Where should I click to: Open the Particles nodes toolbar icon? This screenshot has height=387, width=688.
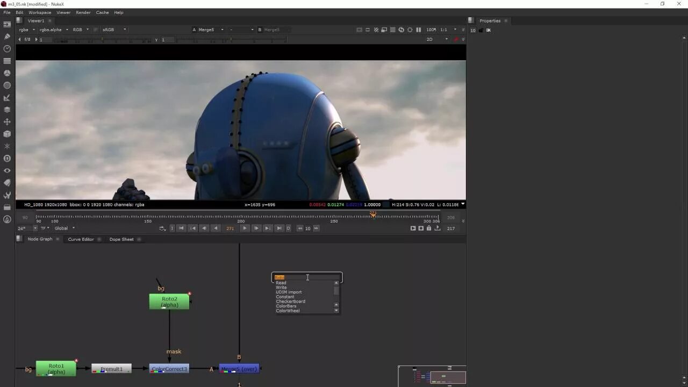point(7,146)
